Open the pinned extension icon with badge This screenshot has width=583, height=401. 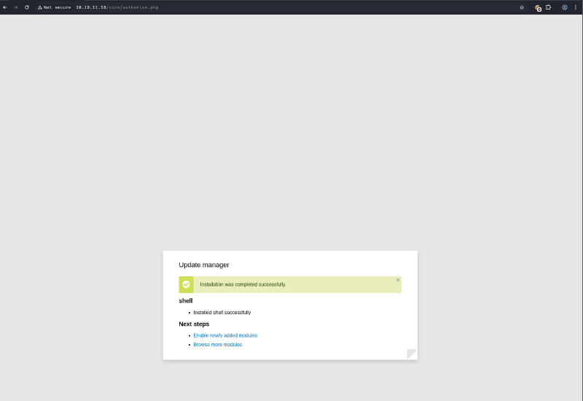(x=538, y=7)
